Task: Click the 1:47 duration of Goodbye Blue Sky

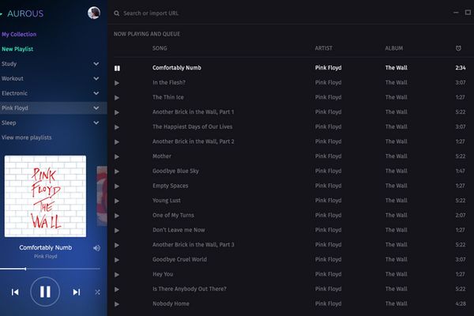Action: click(x=461, y=171)
